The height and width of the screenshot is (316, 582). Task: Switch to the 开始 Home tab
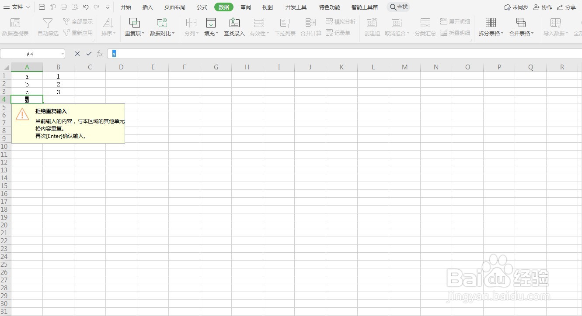[126, 7]
